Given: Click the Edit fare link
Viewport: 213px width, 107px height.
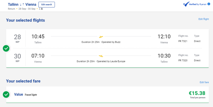Looking at the screenshot, I should point(204,82).
